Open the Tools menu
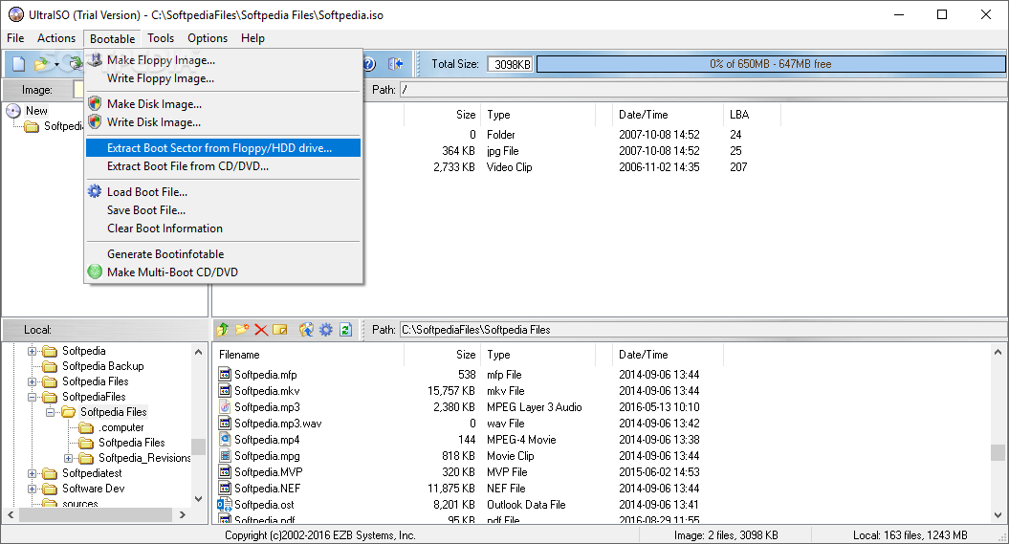1009x544 pixels. (x=161, y=38)
